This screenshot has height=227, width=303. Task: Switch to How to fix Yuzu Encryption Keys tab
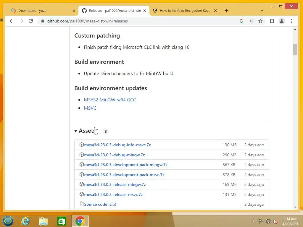(x=185, y=11)
